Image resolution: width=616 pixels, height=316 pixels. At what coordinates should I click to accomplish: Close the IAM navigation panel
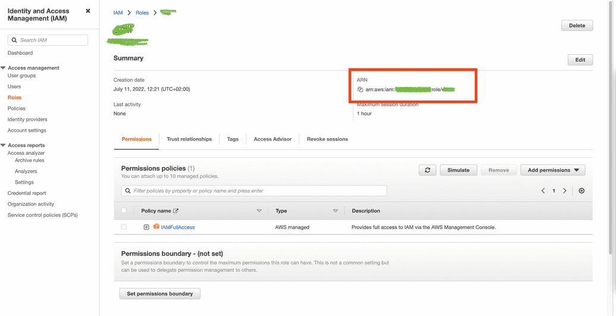[88, 11]
